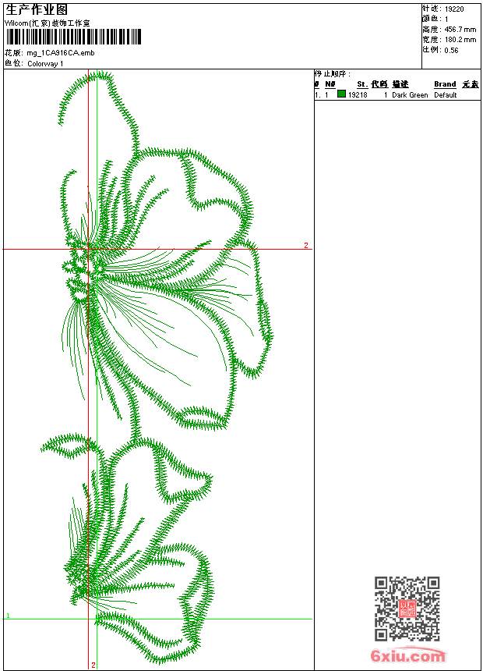Click the '生产作业图' title heading
Screen dimensions: 483x671
[x=37, y=10]
